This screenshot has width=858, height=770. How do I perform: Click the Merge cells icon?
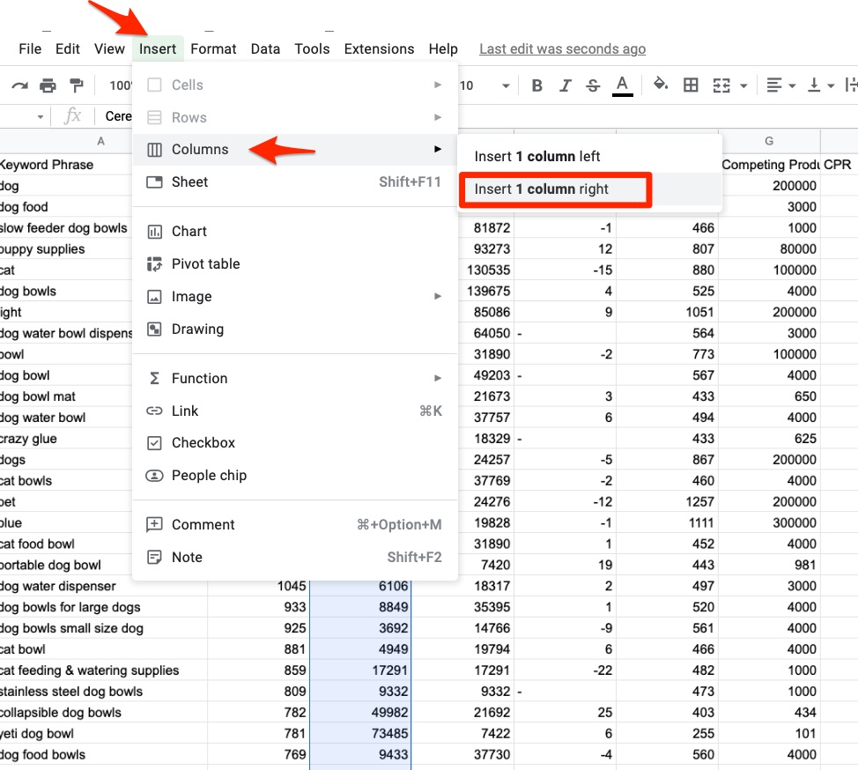[721, 85]
